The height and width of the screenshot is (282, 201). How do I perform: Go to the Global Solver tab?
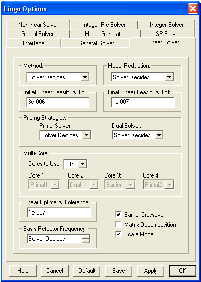[x=38, y=34]
